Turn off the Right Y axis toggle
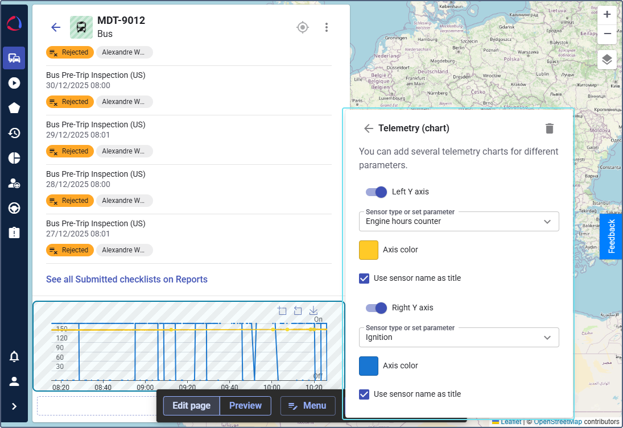This screenshot has width=623, height=428. (376, 308)
